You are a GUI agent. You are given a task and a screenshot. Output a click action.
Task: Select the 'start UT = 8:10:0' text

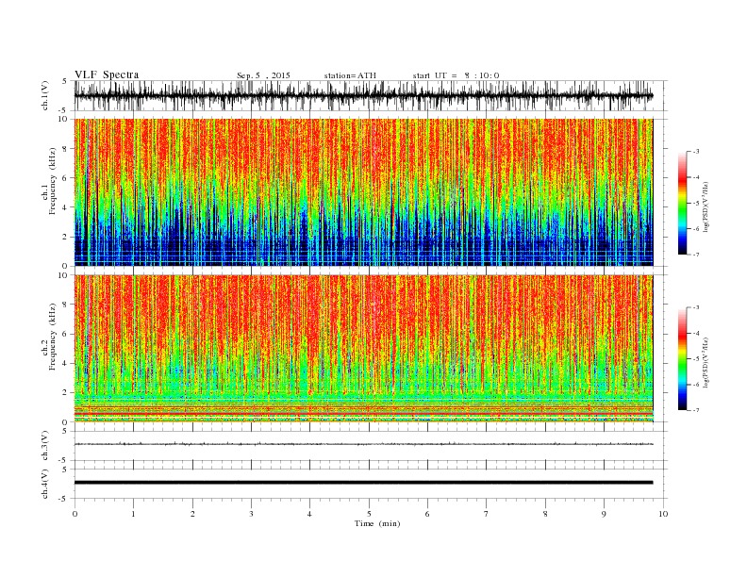[456, 75]
